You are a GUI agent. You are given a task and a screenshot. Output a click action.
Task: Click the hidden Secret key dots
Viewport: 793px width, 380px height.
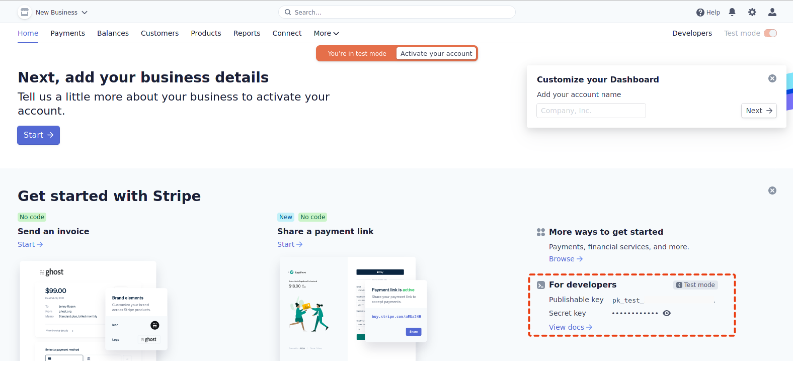tap(635, 313)
